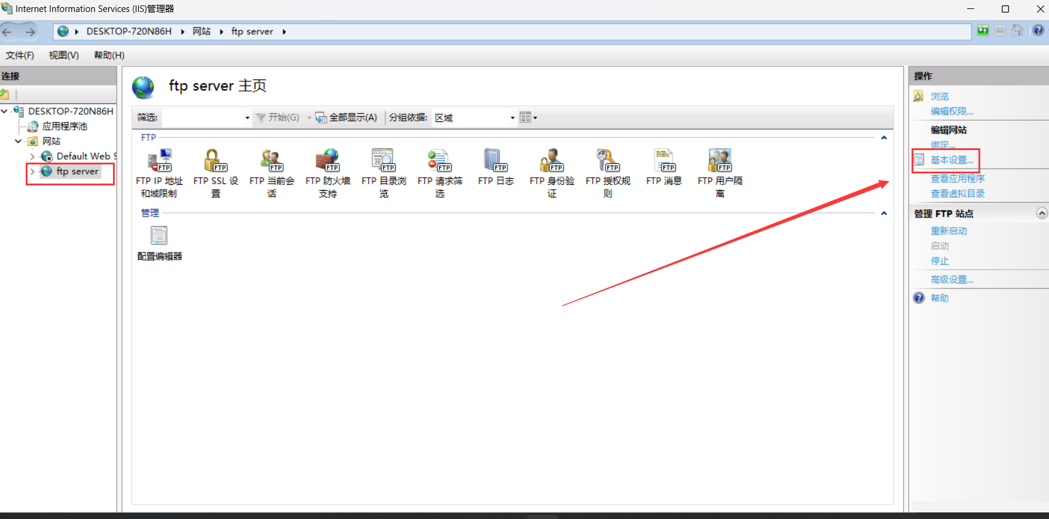Click the 查看虚拟目录 link
Viewport: 1049px width, 519px height.
[x=958, y=193]
